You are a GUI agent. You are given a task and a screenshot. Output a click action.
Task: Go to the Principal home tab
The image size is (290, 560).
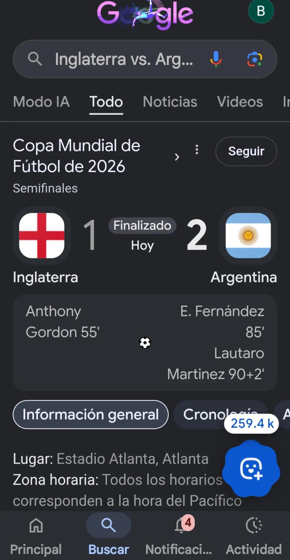[x=36, y=535]
